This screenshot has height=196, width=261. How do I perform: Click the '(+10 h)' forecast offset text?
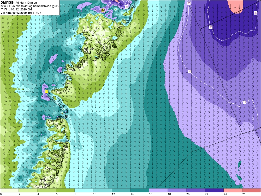[38, 13]
